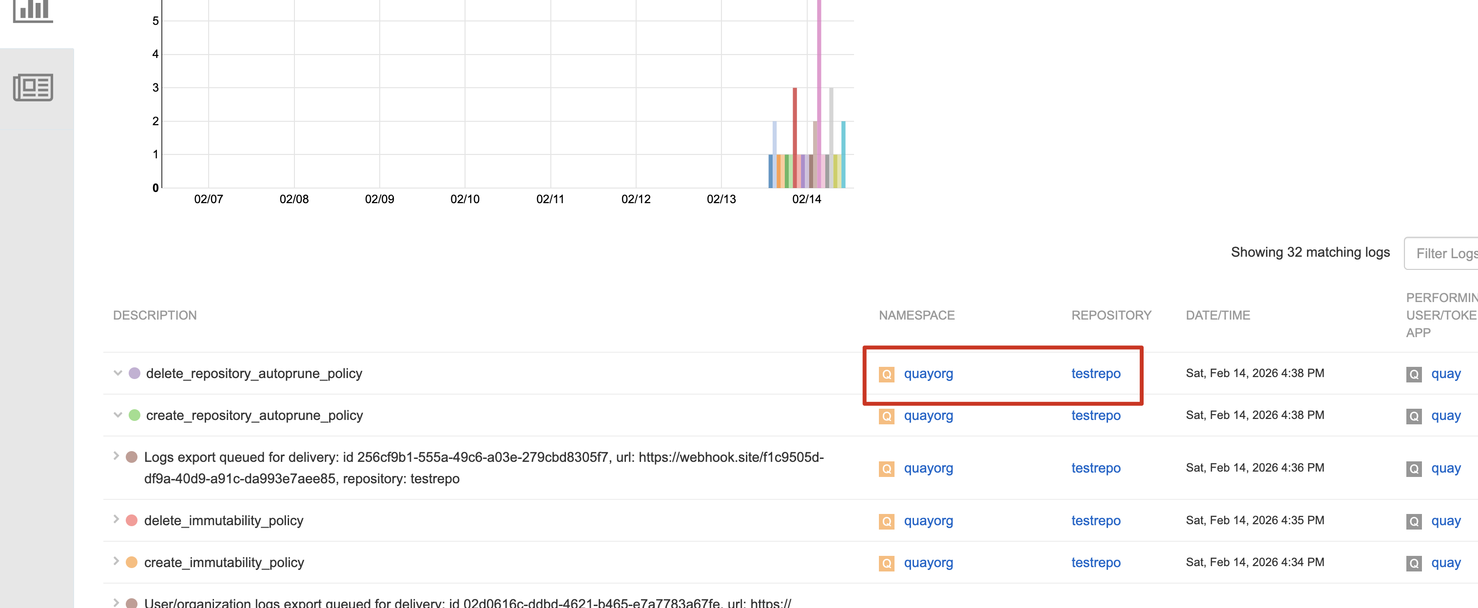Click into the Filter Logs field
The height and width of the screenshot is (608, 1478).
pos(1443,253)
